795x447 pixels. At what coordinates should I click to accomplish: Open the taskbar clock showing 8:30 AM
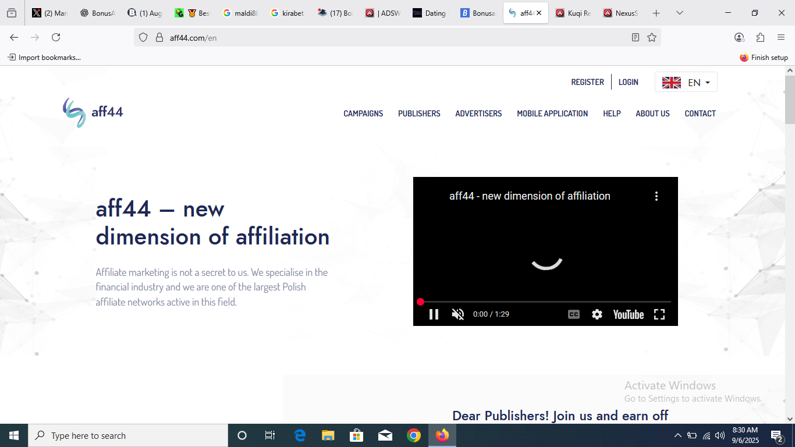pos(745,435)
